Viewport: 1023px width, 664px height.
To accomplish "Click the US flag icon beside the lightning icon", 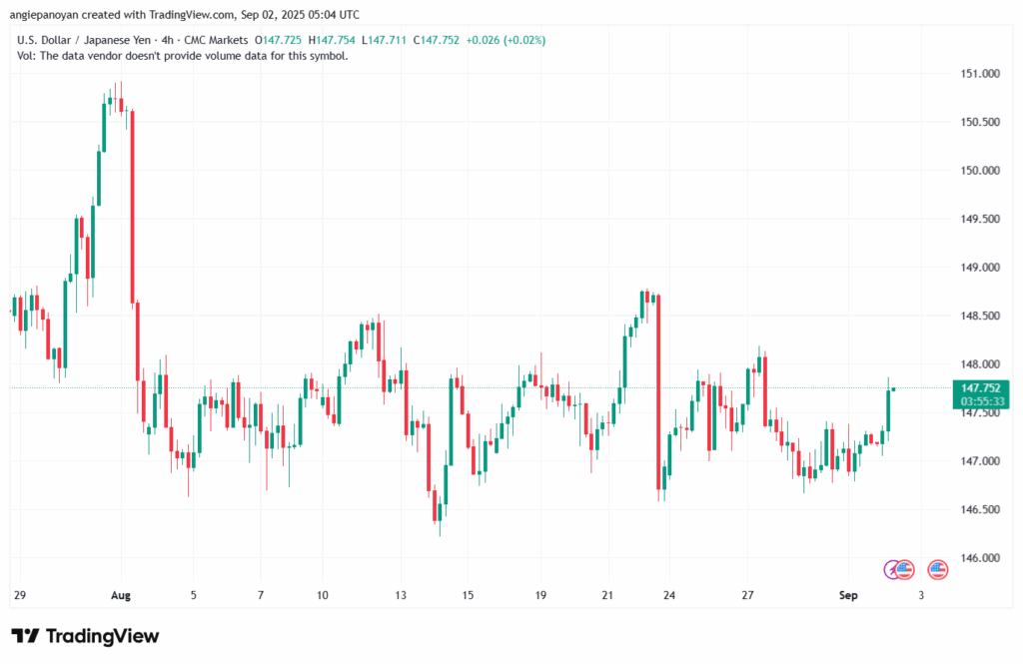I will click(905, 569).
